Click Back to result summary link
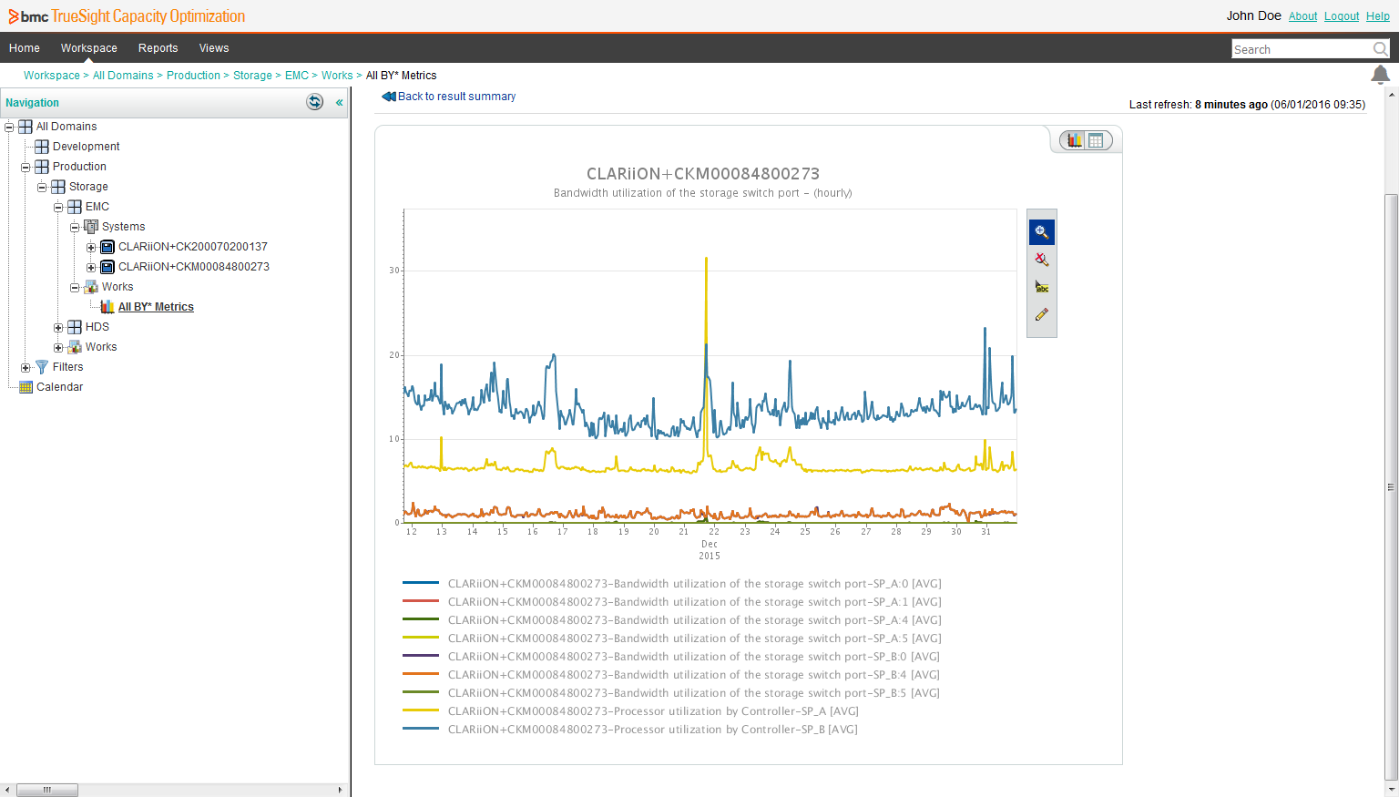 tap(456, 97)
